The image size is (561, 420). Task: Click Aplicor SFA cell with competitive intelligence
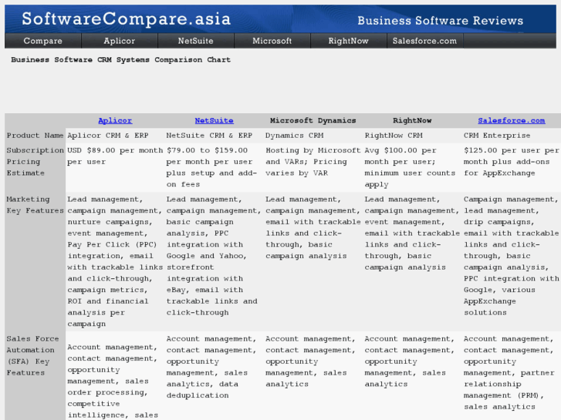click(x=115, y=375)
